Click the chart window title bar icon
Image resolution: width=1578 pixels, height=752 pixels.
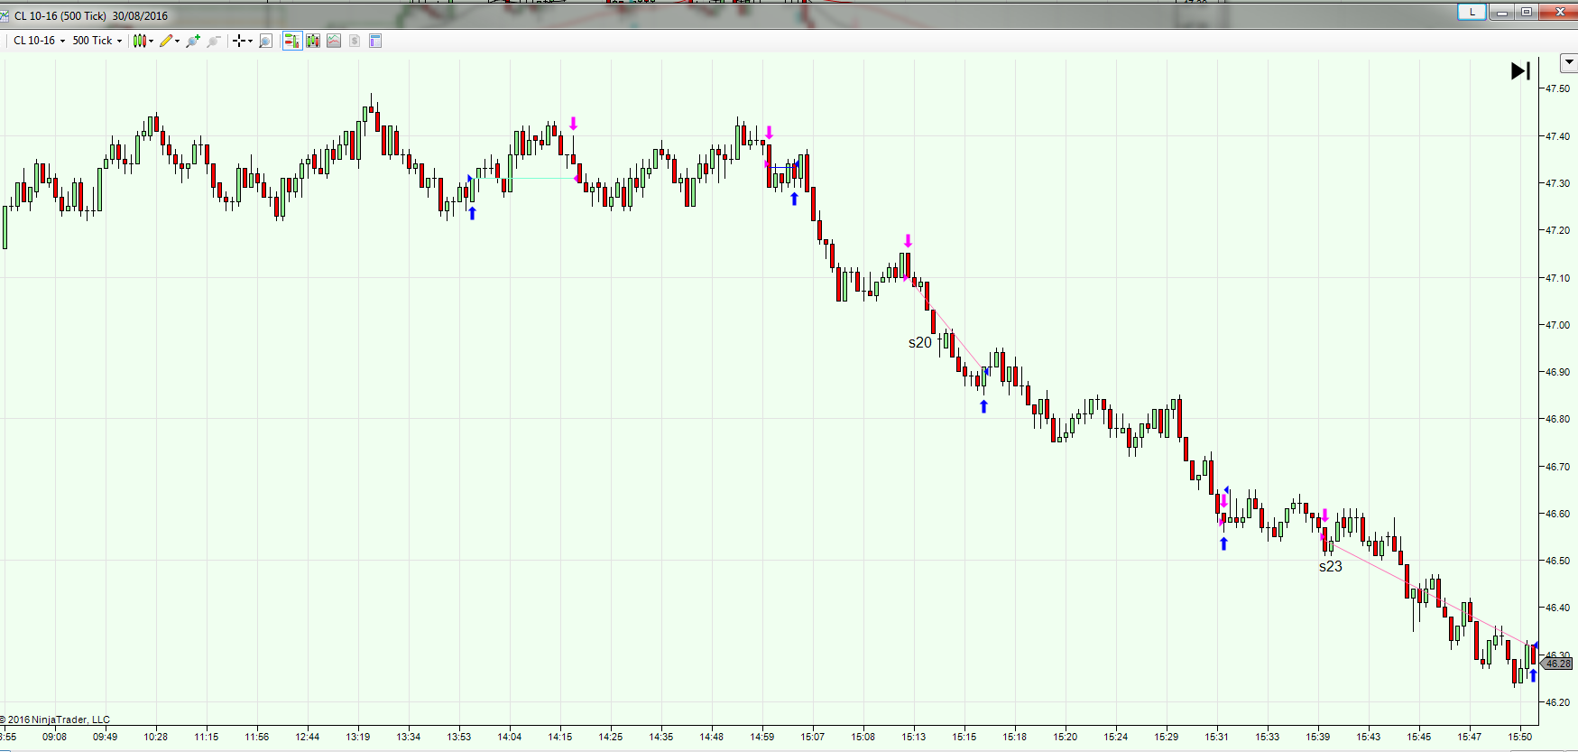click(5, 15)
